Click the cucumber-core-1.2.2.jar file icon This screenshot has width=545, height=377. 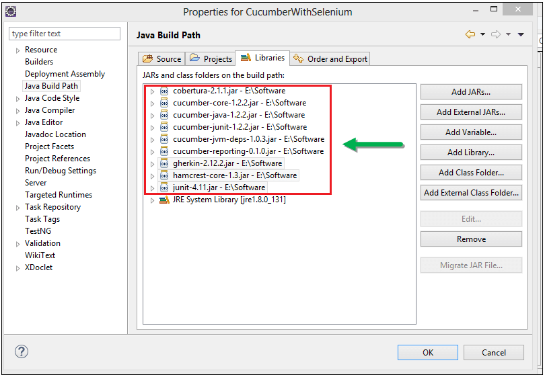(164, 103)
